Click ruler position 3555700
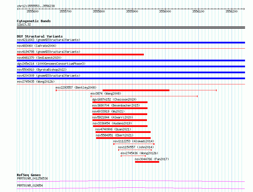 (x=65, y=11)
